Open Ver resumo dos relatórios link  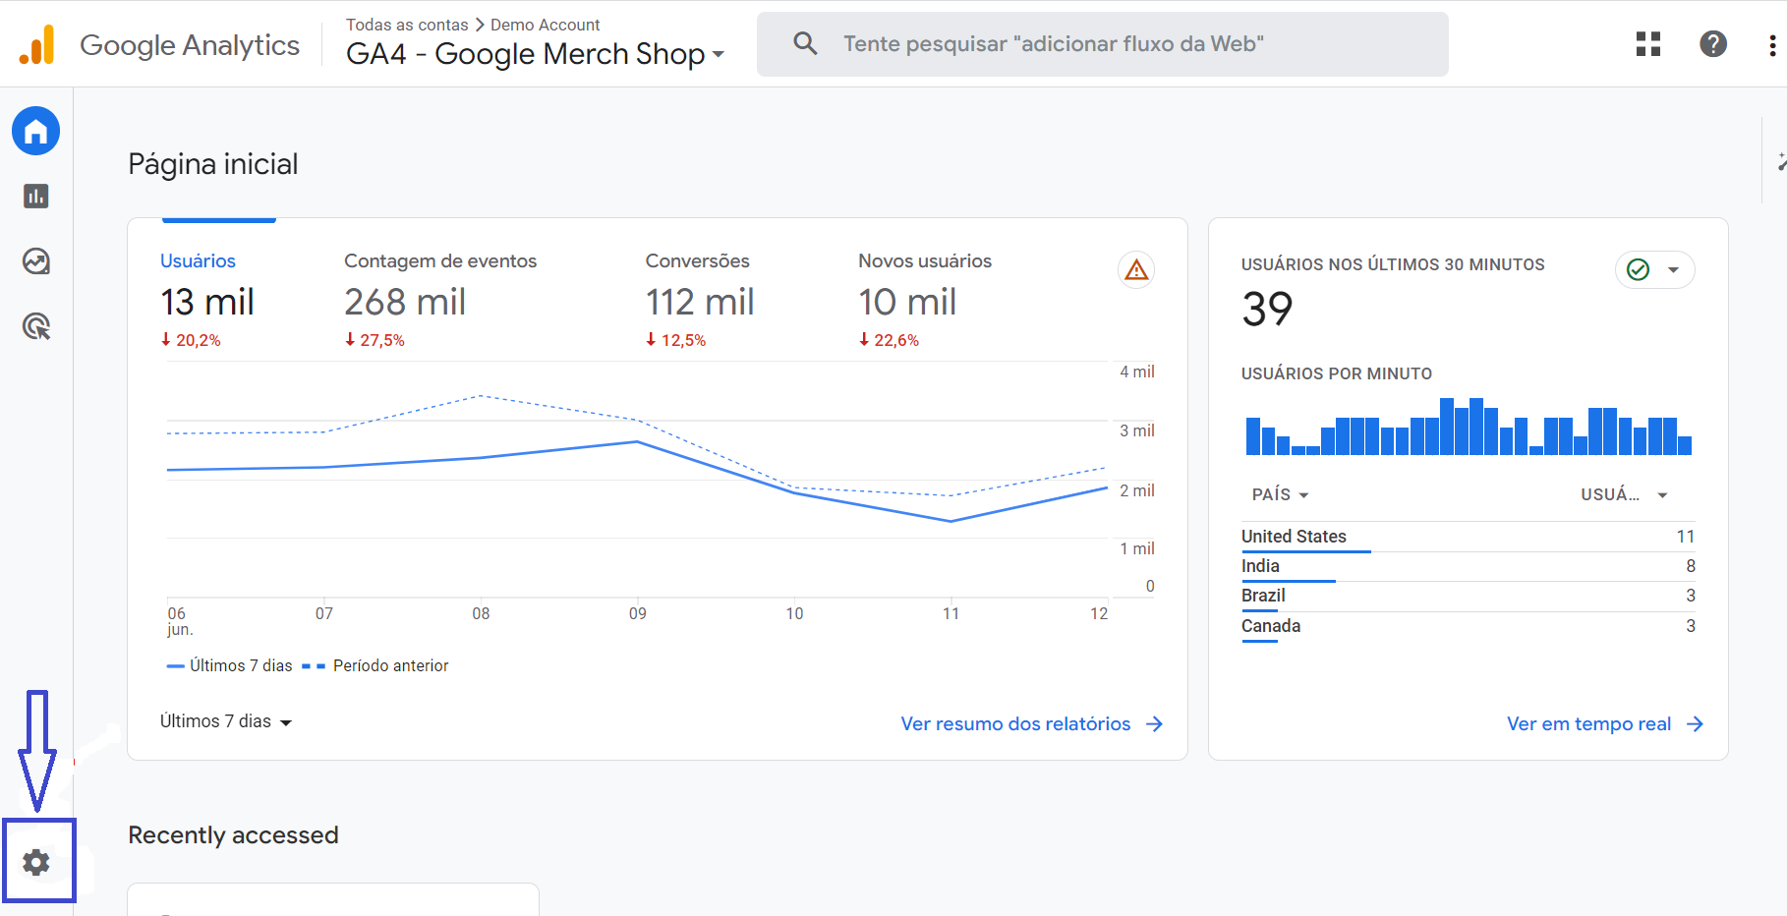1015,724
